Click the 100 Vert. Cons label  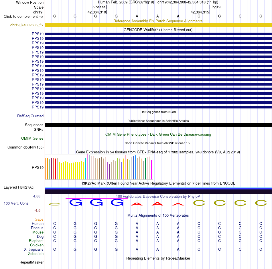point(16,203)
